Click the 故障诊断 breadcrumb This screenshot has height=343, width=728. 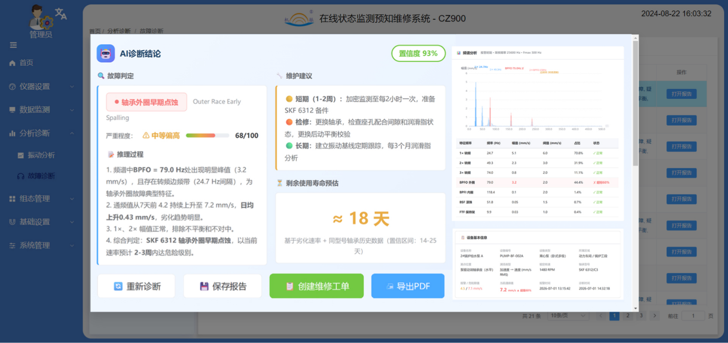coord(151,31)
